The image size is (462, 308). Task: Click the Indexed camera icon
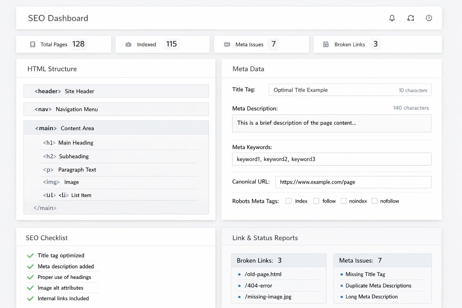click(x=128, y=45)
